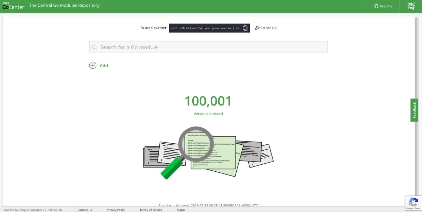Click the JFrog GoCenter logo

13,6
